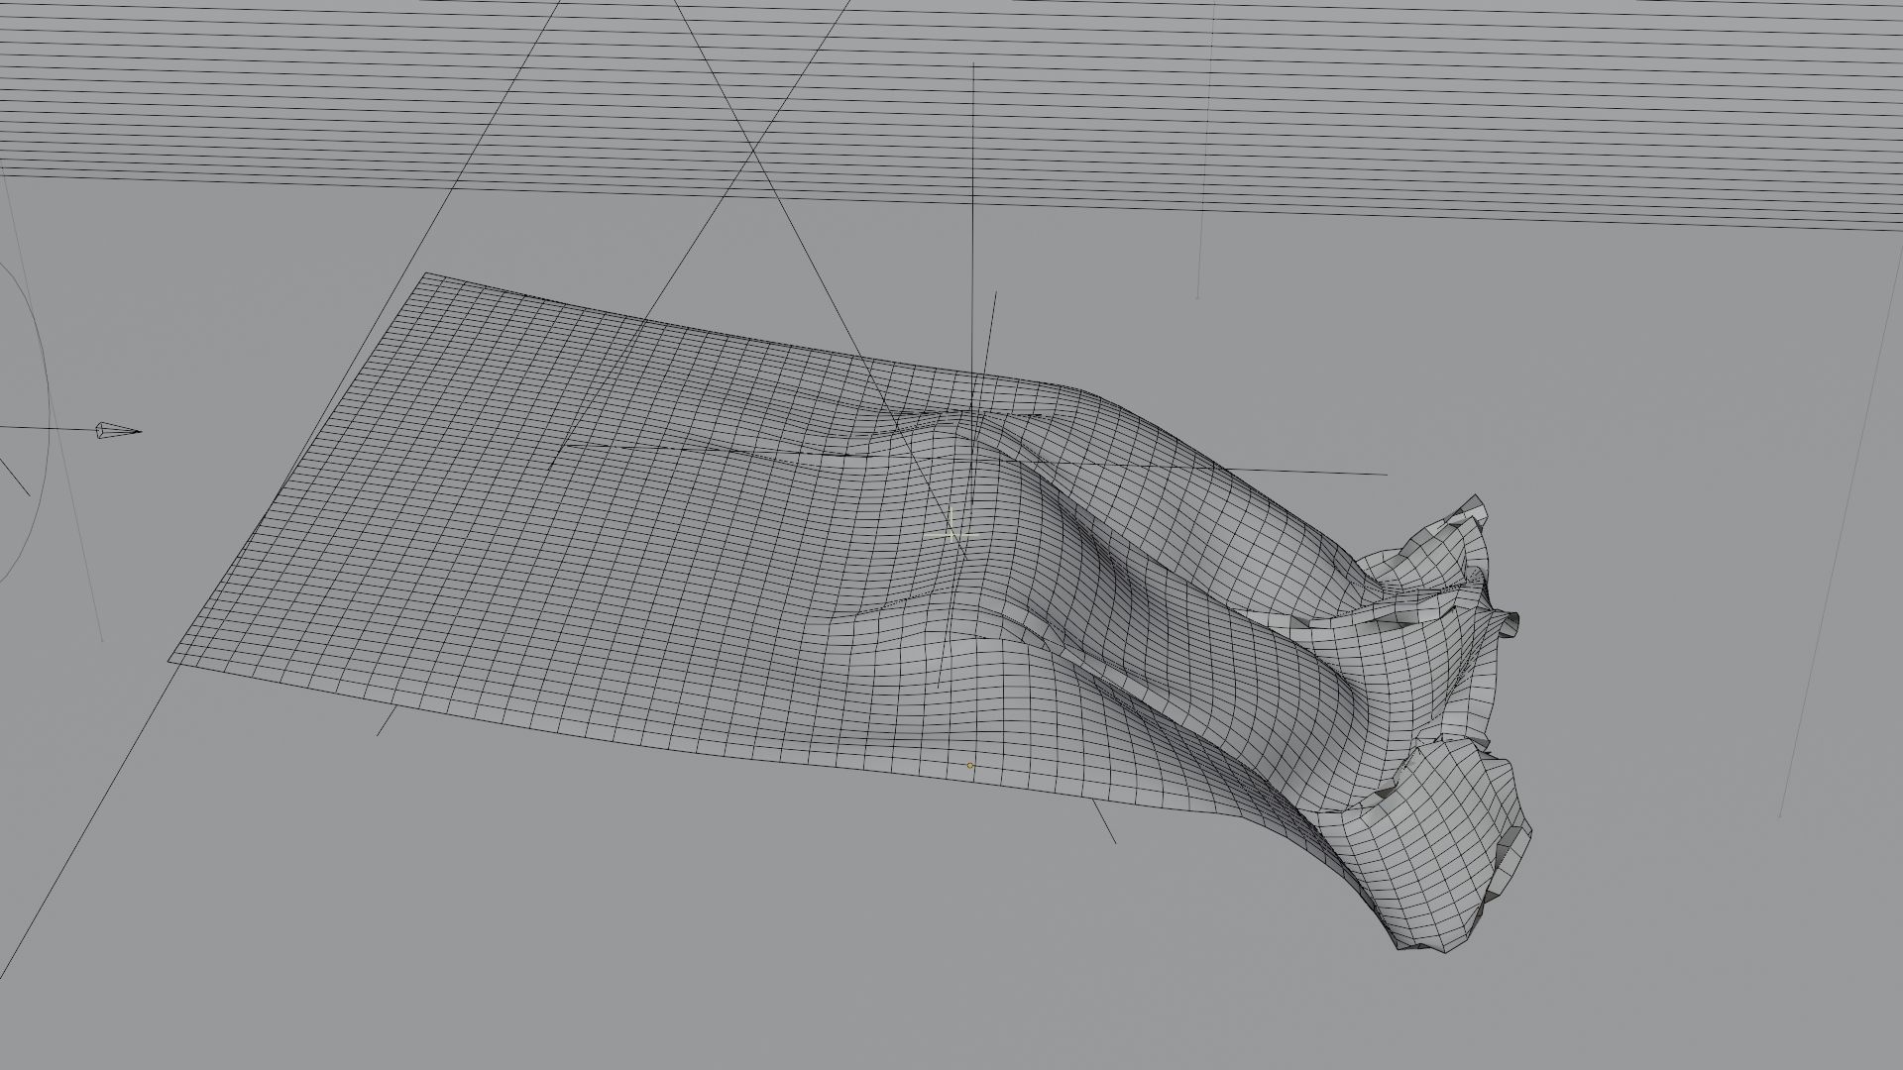Click the small orange origin point dot
Image resolution: width=1903 pixels, height=1070 pixels.
click(970, 766)
